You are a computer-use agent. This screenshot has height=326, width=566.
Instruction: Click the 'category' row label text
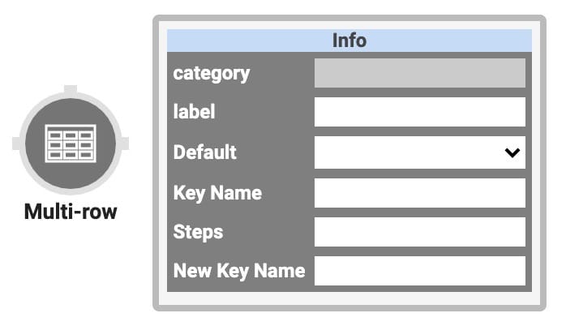212,74
